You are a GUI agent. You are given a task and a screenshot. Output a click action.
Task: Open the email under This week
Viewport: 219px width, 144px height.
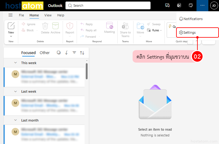(44, 77)
